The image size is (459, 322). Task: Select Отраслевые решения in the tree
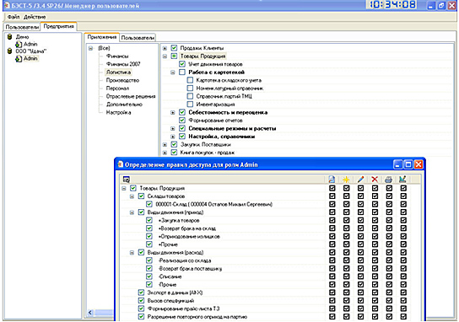(131, 96)
